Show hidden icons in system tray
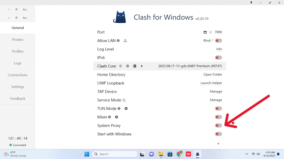Viewport: 284px width, 159px height. (x=247, y=154)
